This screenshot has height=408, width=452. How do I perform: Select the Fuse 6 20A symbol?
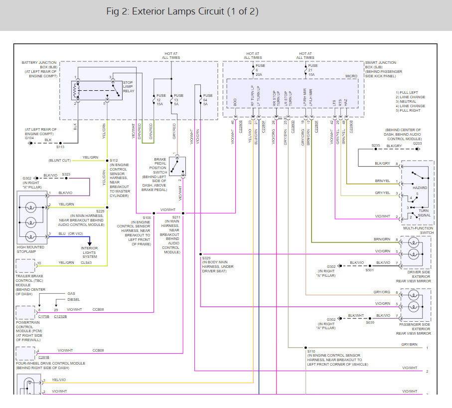(x=253, y=70)
